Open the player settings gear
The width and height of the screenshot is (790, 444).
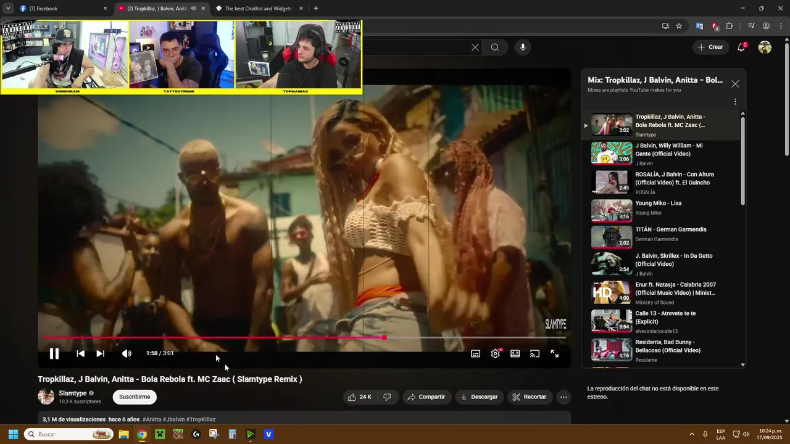(x=496, y=353)
